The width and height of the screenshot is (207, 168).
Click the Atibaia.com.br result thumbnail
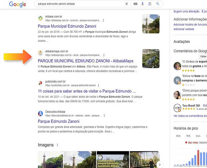tap(151, 24)
